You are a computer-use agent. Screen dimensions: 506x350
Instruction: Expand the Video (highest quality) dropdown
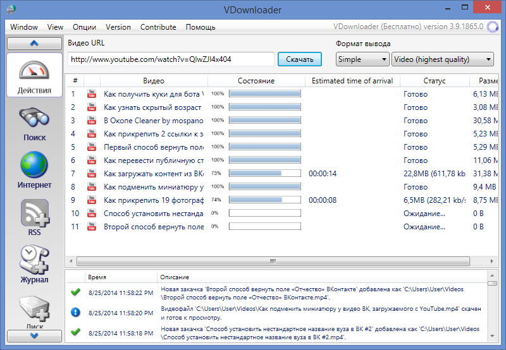coord(442,59)
